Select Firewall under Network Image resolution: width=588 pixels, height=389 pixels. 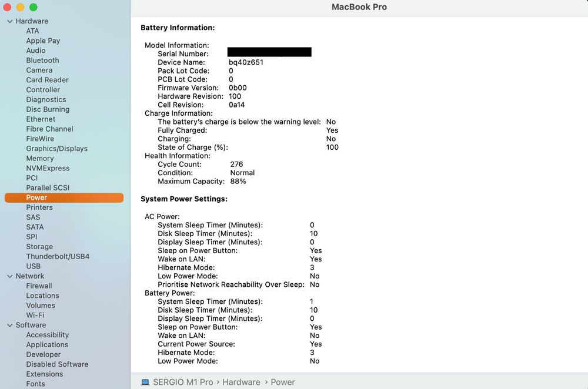pyautogui.click(x=39, y=286)
